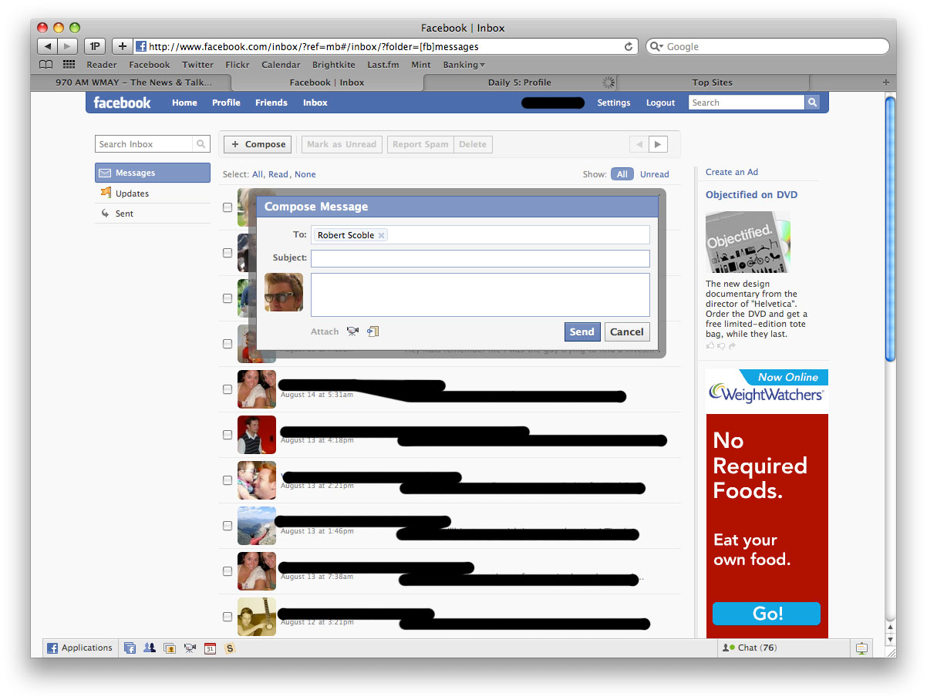Click the message body text area
The image size is (927, 700).
[x=480, y=294]
